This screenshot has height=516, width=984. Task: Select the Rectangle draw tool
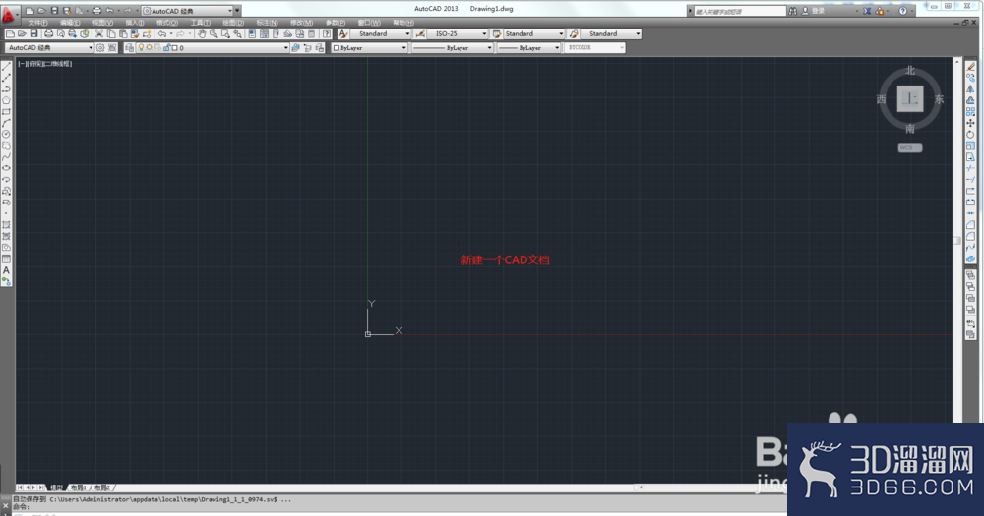pos(6,112)
